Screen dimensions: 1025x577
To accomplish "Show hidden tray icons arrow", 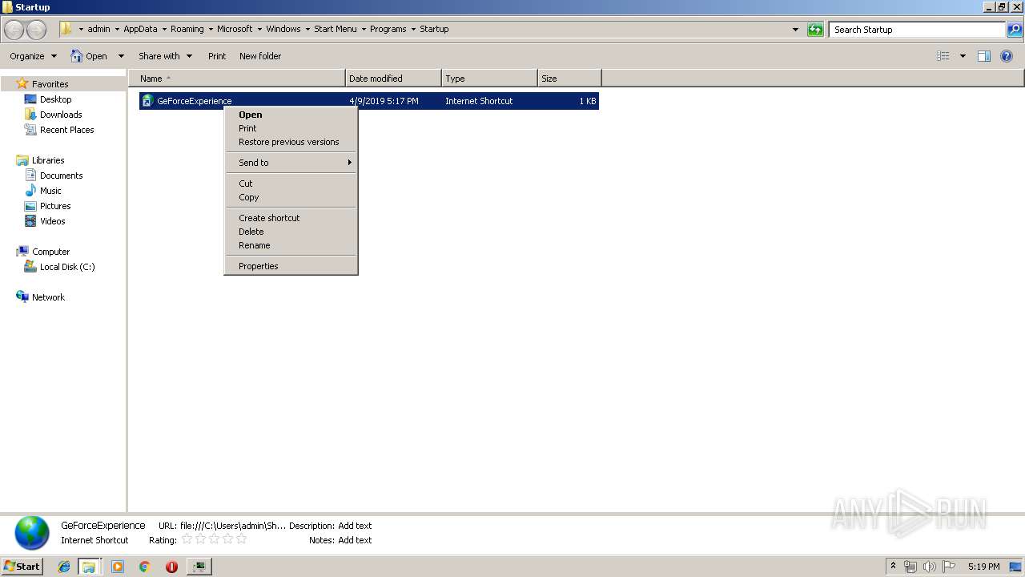I will point(894,567).
